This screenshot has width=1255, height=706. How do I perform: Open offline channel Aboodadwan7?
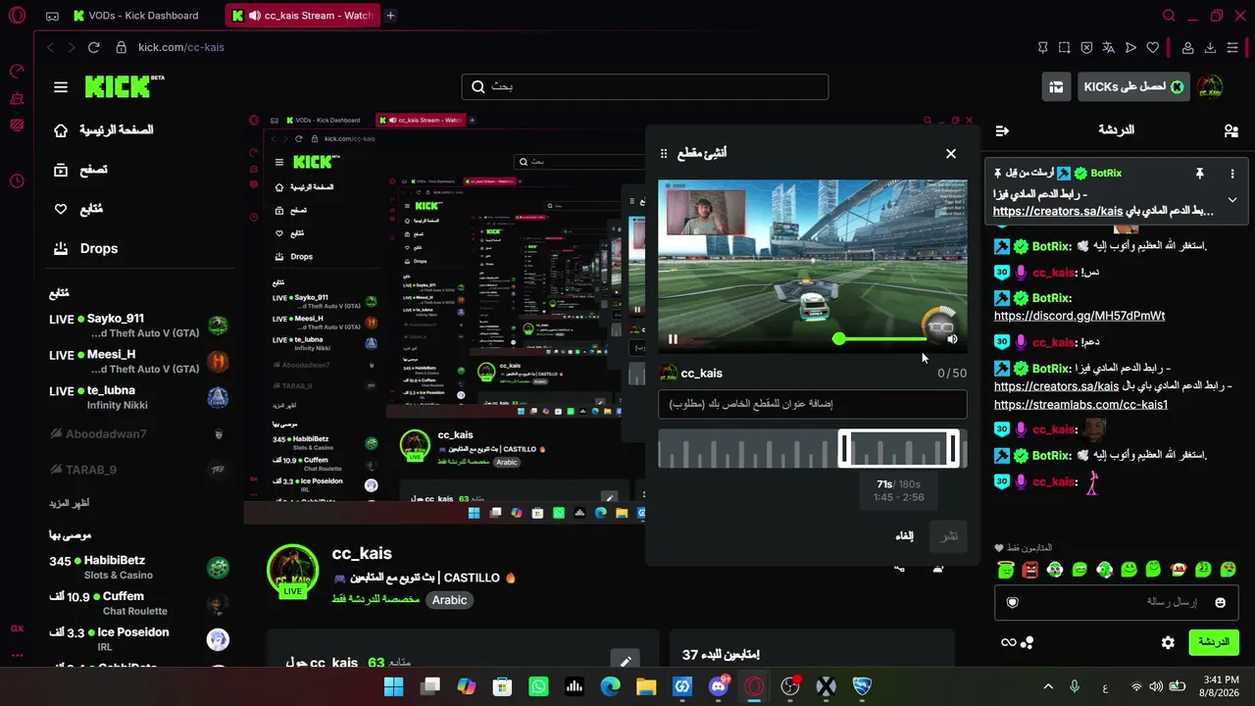tap(138, 434)
